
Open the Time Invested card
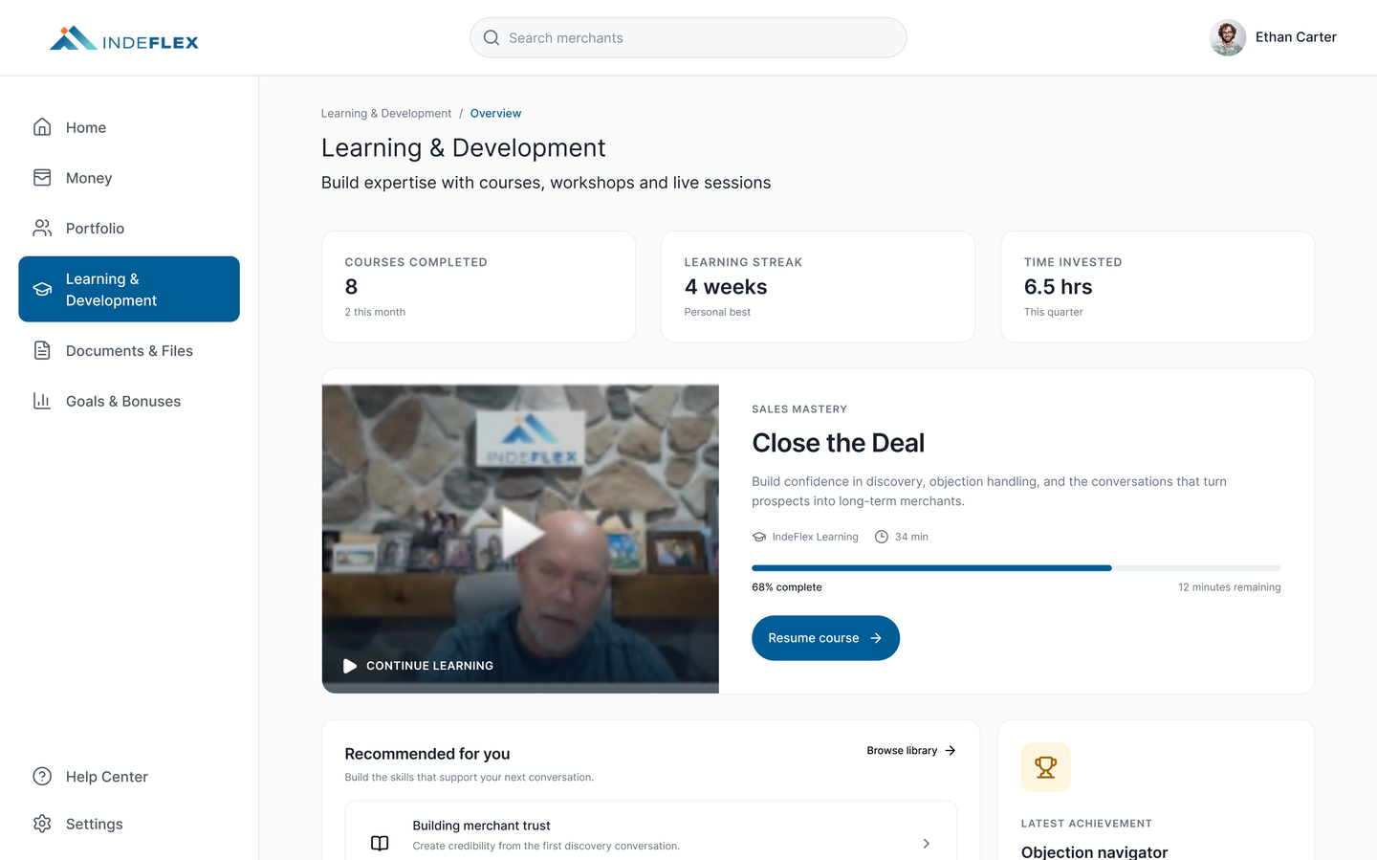coord(1157,287)
